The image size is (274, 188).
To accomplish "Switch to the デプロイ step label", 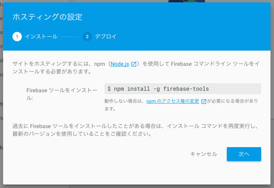I will pyautogui.click(x=106, y=37).
